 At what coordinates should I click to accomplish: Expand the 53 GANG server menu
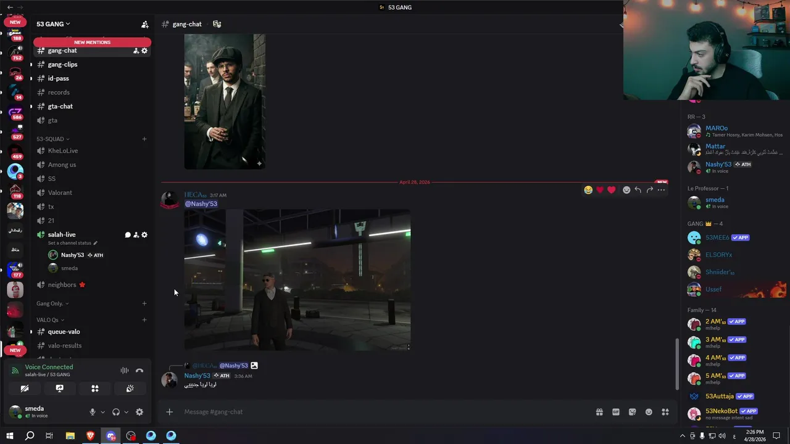pos(53,24)
